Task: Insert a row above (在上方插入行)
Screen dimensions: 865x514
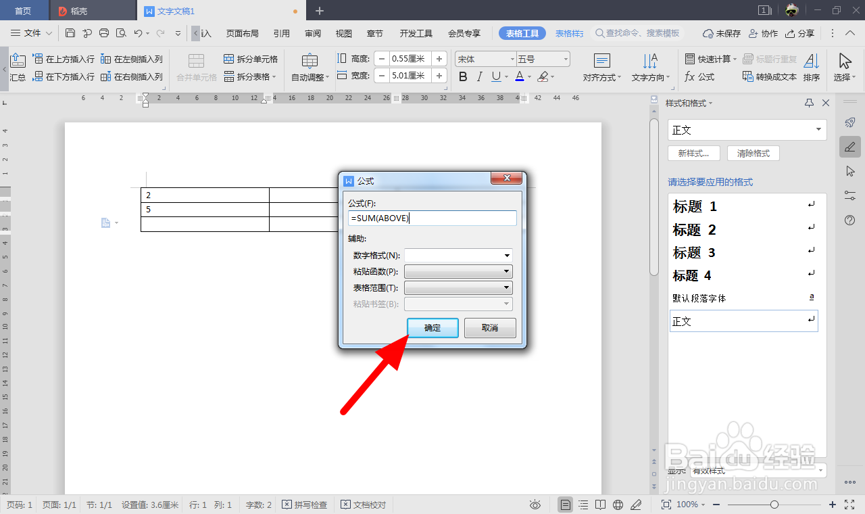Action: click(x=64, y=60)
